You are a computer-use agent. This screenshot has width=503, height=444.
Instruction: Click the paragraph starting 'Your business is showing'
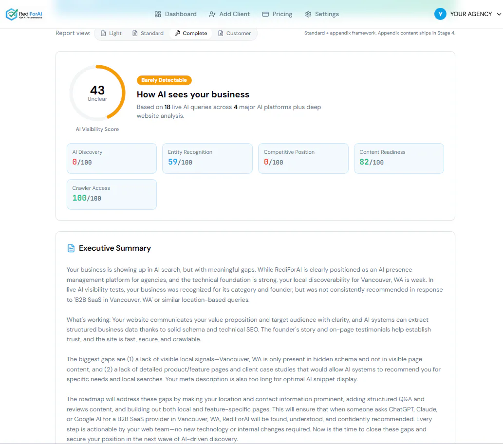point(255,284)
